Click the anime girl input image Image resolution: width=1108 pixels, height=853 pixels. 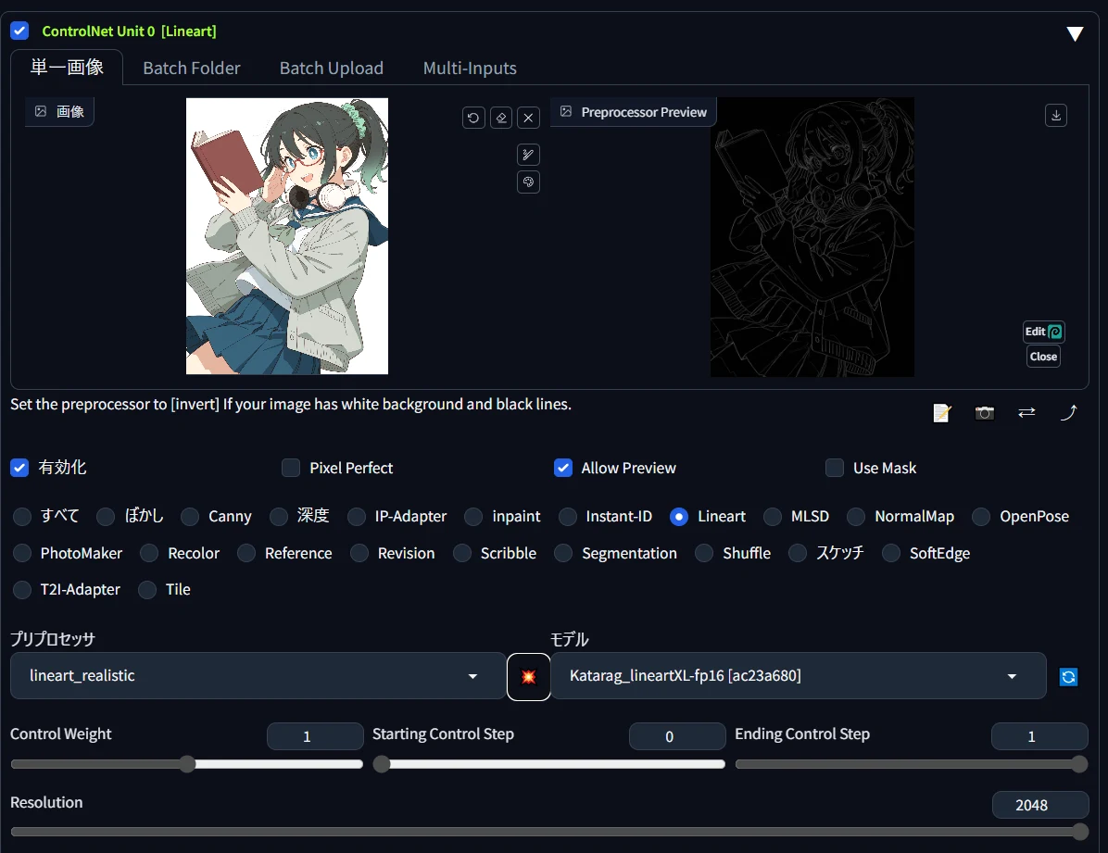point(287,236)
